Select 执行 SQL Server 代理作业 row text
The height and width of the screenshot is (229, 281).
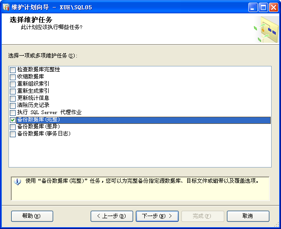click(x=49, y=112)
